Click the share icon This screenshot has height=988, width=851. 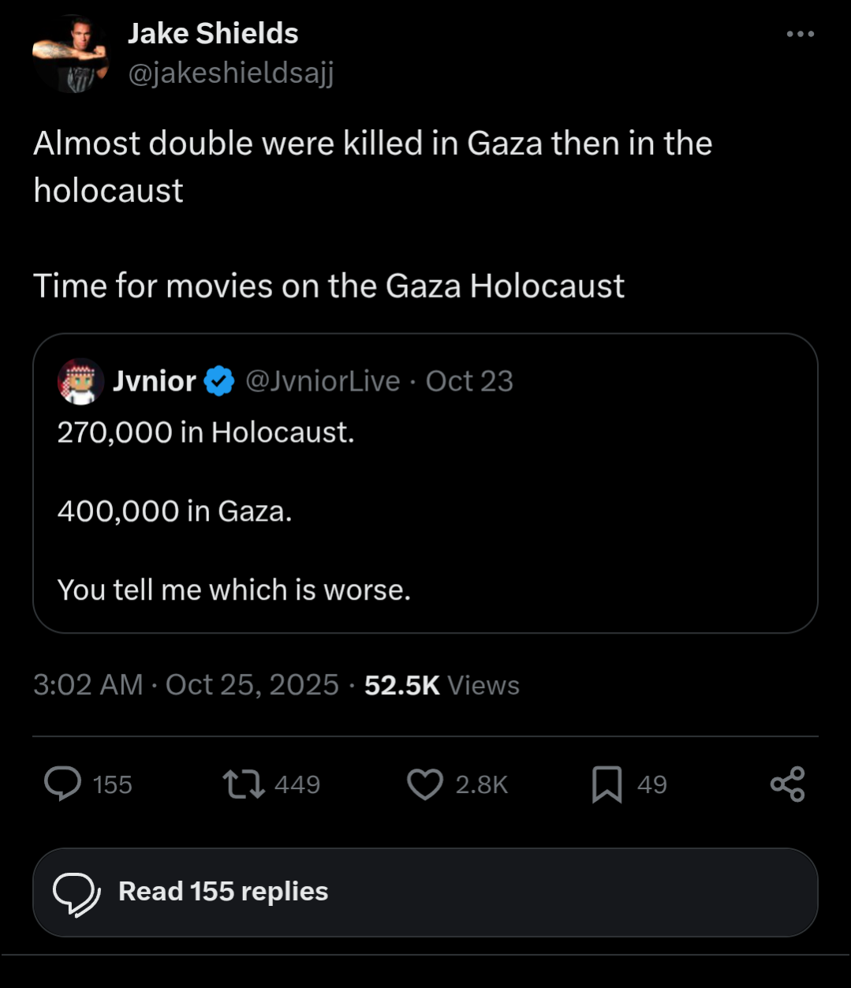(787, 784)
